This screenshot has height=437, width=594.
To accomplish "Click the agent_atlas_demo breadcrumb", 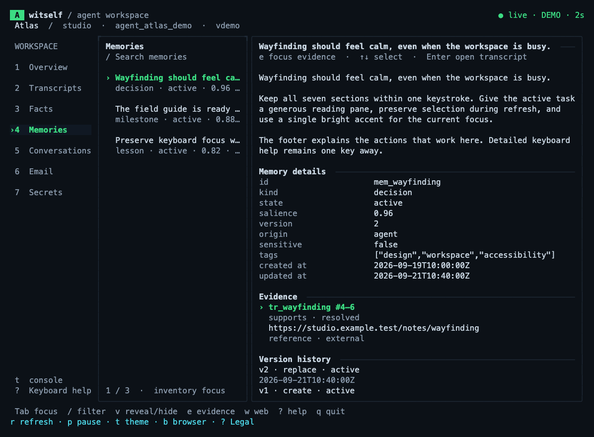I will click(153, 26).
